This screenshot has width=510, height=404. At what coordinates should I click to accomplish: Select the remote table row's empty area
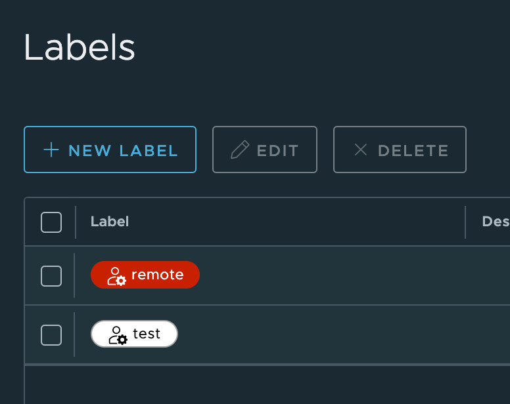(329, 275)
